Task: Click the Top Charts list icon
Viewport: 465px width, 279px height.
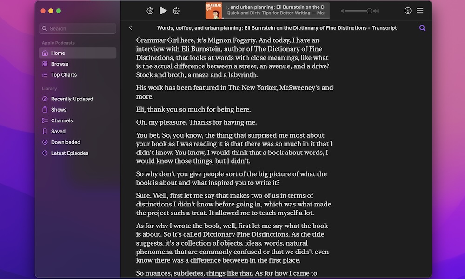Action: [x=45, y=75]
